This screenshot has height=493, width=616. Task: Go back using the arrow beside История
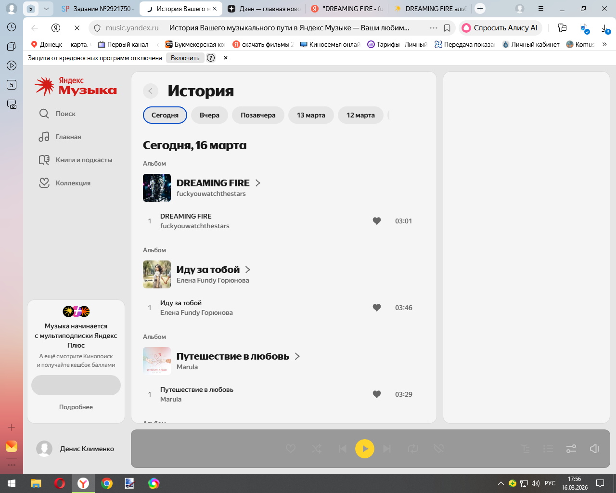(x=150, y=91)
